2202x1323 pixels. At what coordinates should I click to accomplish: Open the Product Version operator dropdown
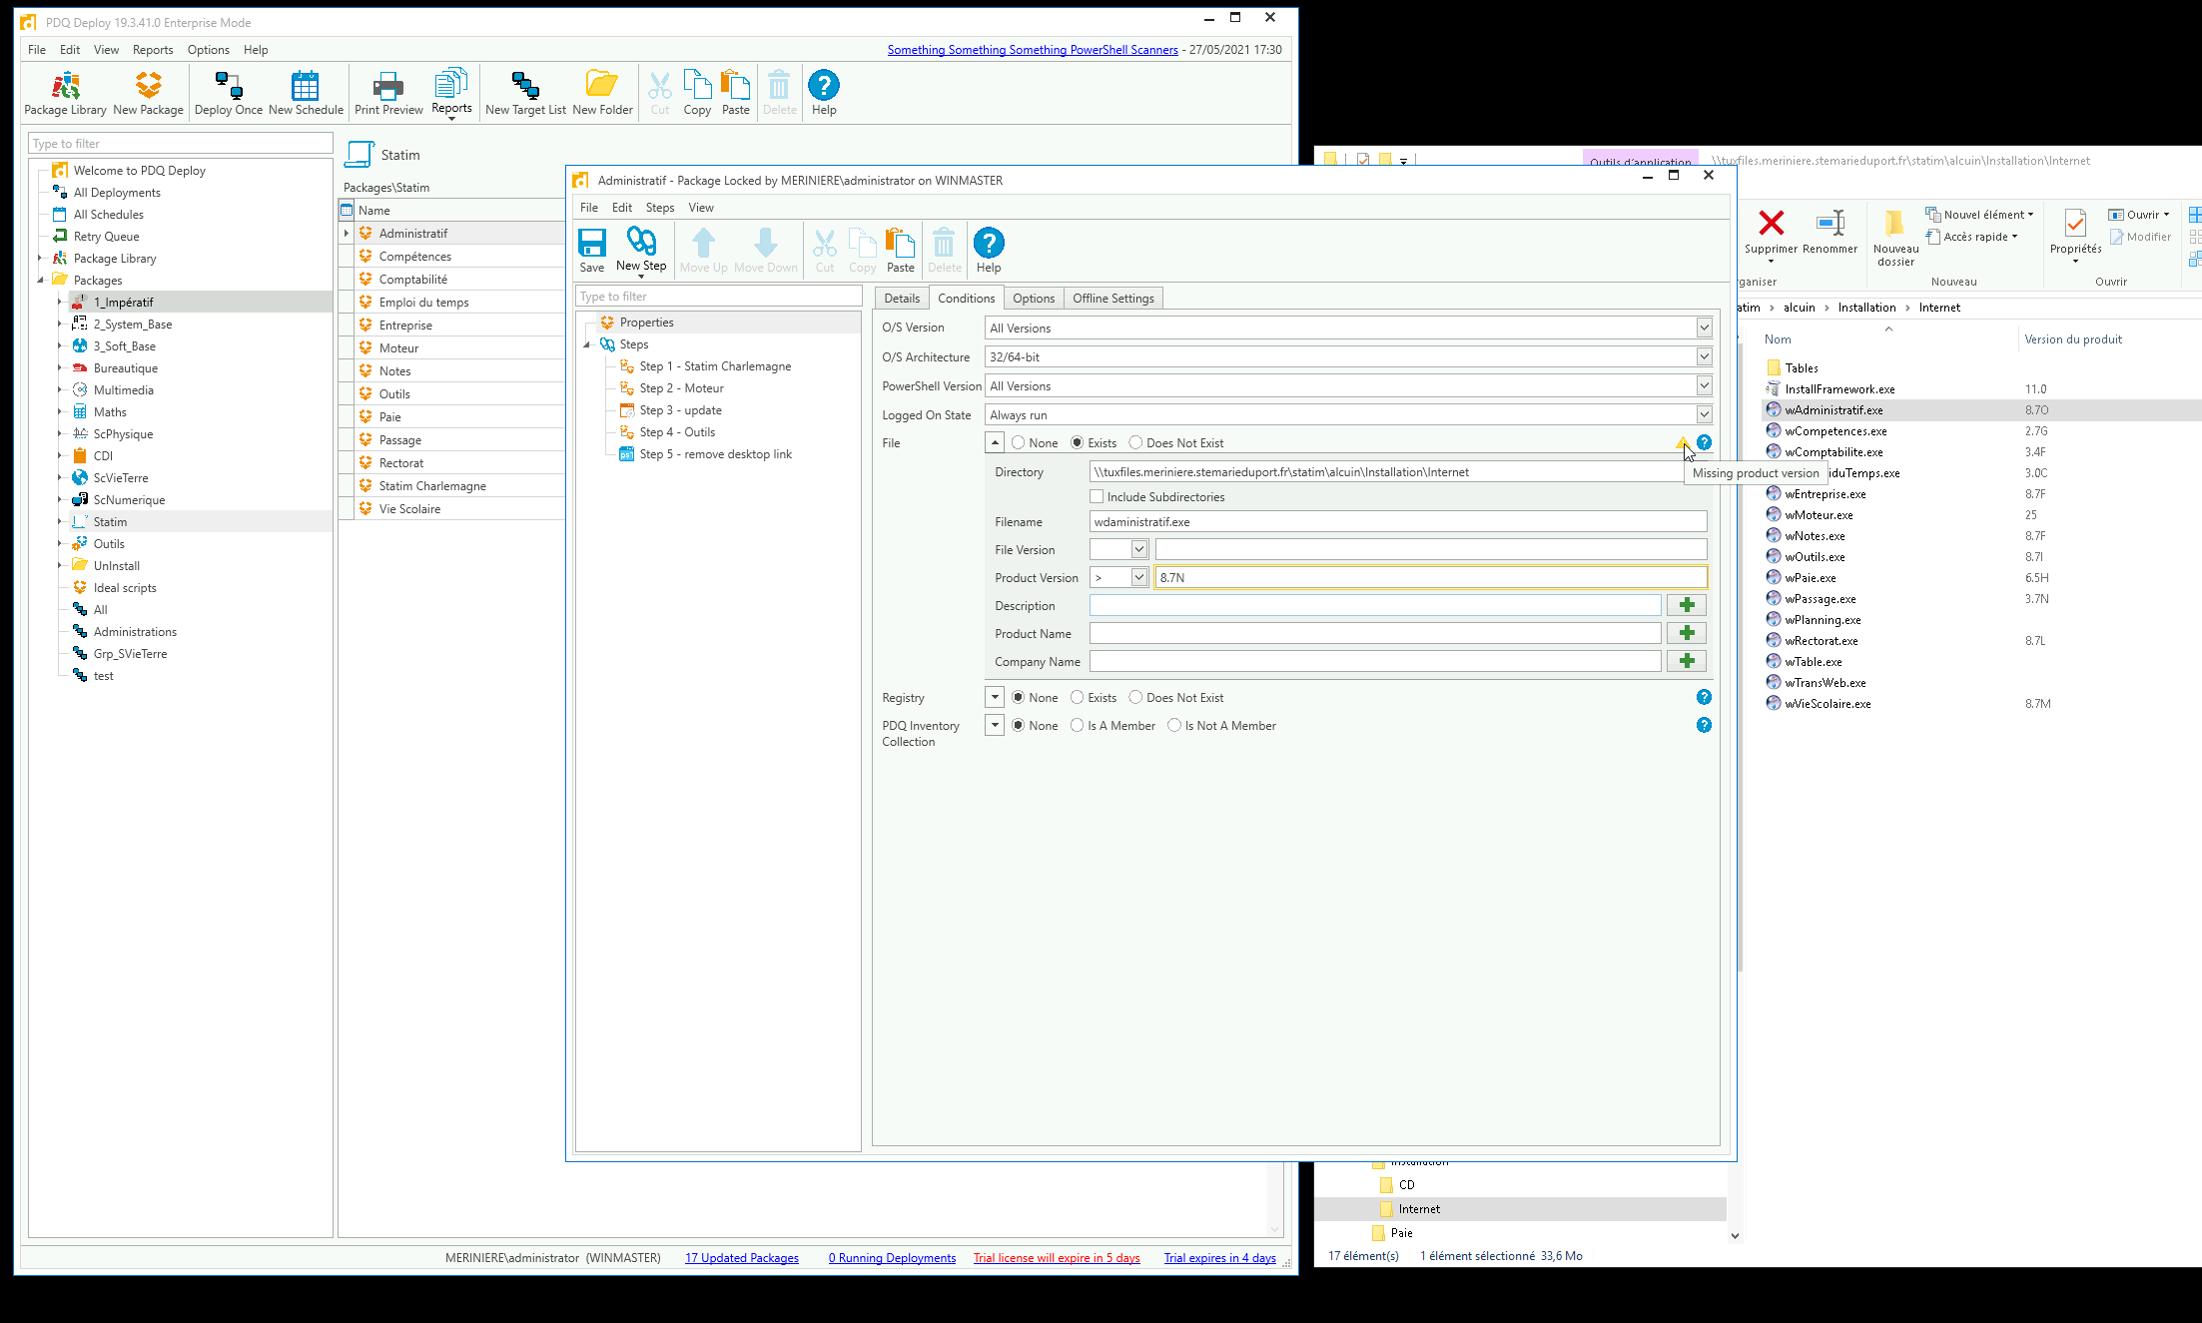(1138, 577)
